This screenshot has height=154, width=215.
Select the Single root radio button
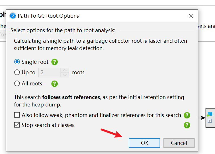pyautogui.click(x=17, y=62)
